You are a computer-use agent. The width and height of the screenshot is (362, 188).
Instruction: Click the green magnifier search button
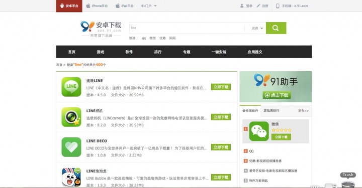click(x=276, y=28)
